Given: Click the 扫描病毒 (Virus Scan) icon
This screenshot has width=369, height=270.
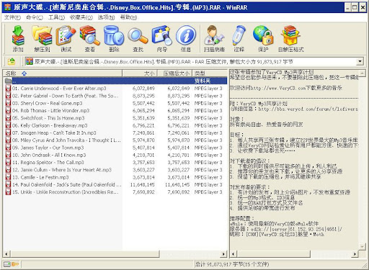Looking at the screenshot, I should click(x=214, y=36).
